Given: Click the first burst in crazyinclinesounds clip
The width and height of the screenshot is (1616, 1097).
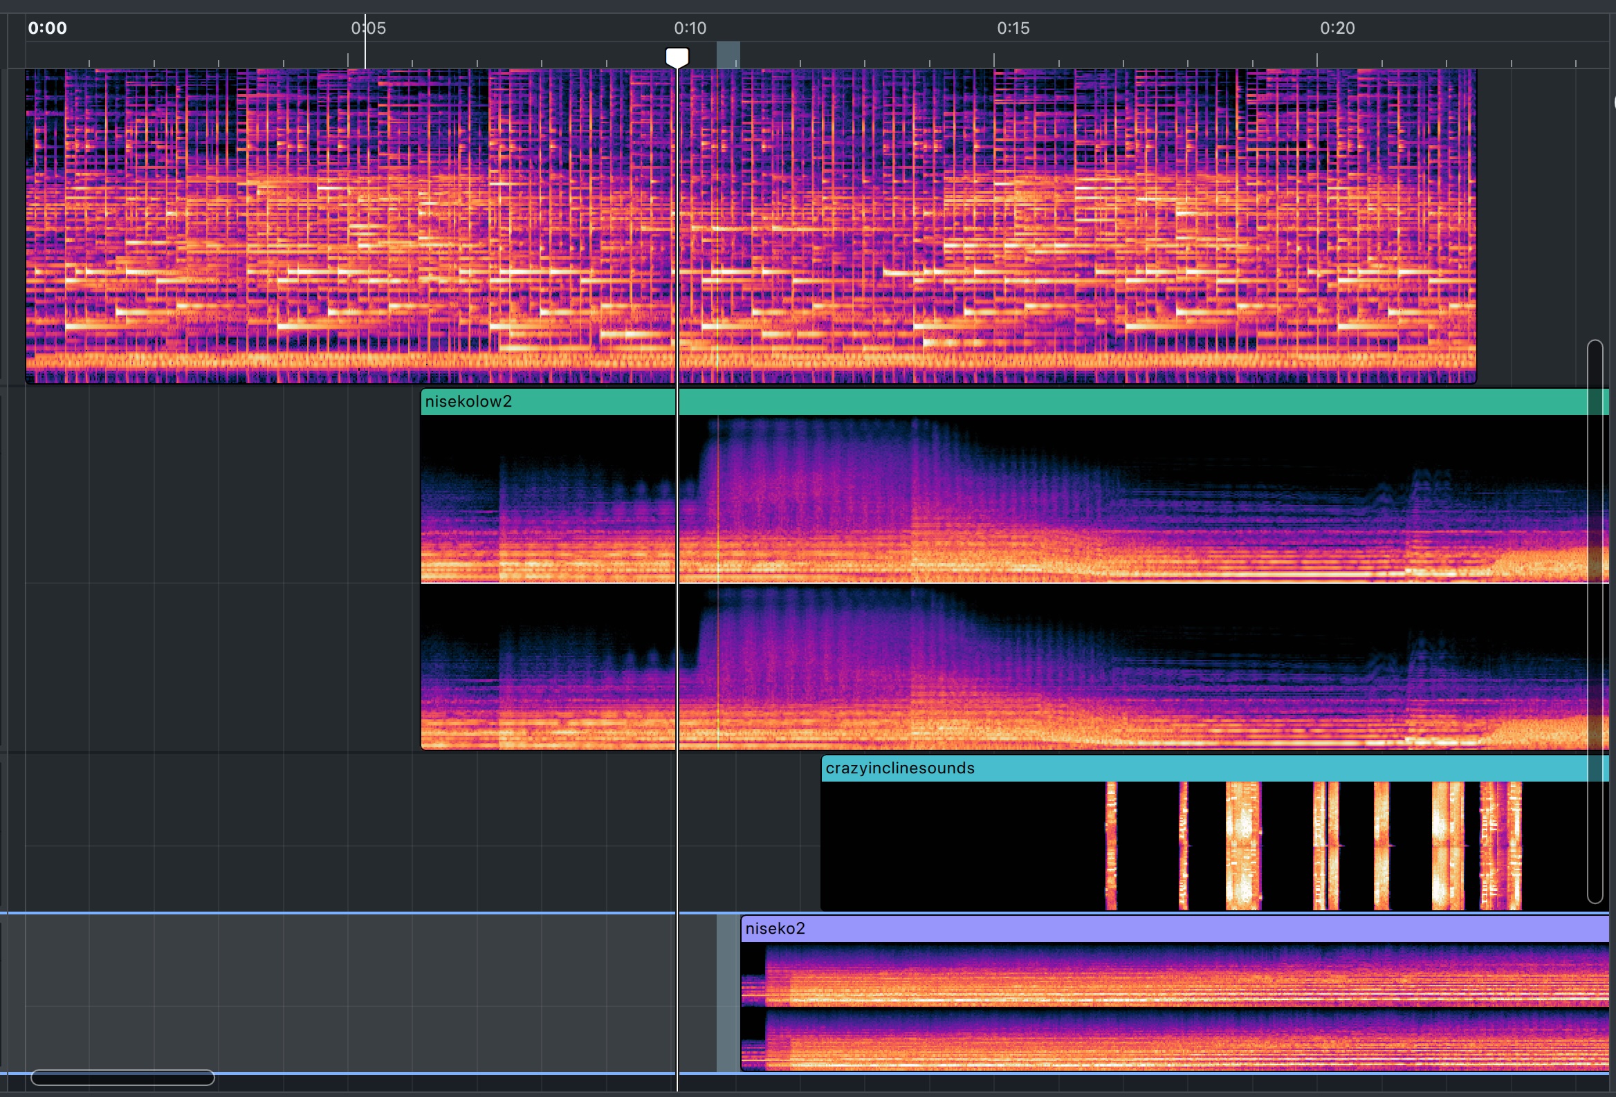Looking at the screenshot, I should tap(1111, 845).
